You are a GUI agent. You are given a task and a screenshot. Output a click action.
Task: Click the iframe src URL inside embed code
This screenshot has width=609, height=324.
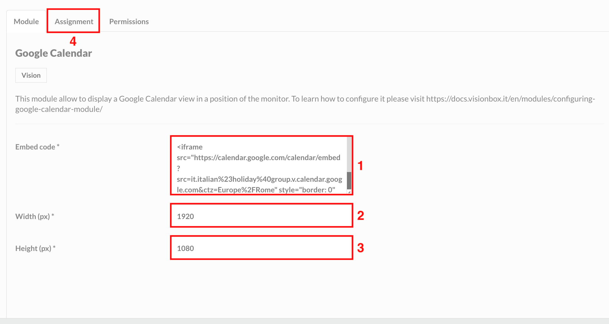click(258, 158)
